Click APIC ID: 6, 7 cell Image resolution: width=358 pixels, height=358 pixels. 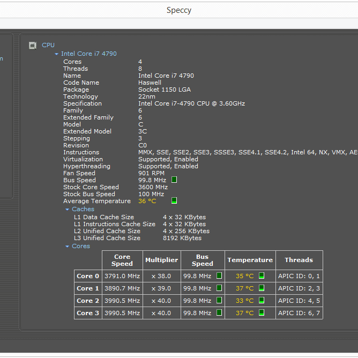tap(299, 313)
